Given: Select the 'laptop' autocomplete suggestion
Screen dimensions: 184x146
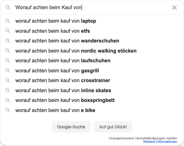Looking at the screenshot, I should [x=91, y=21].
